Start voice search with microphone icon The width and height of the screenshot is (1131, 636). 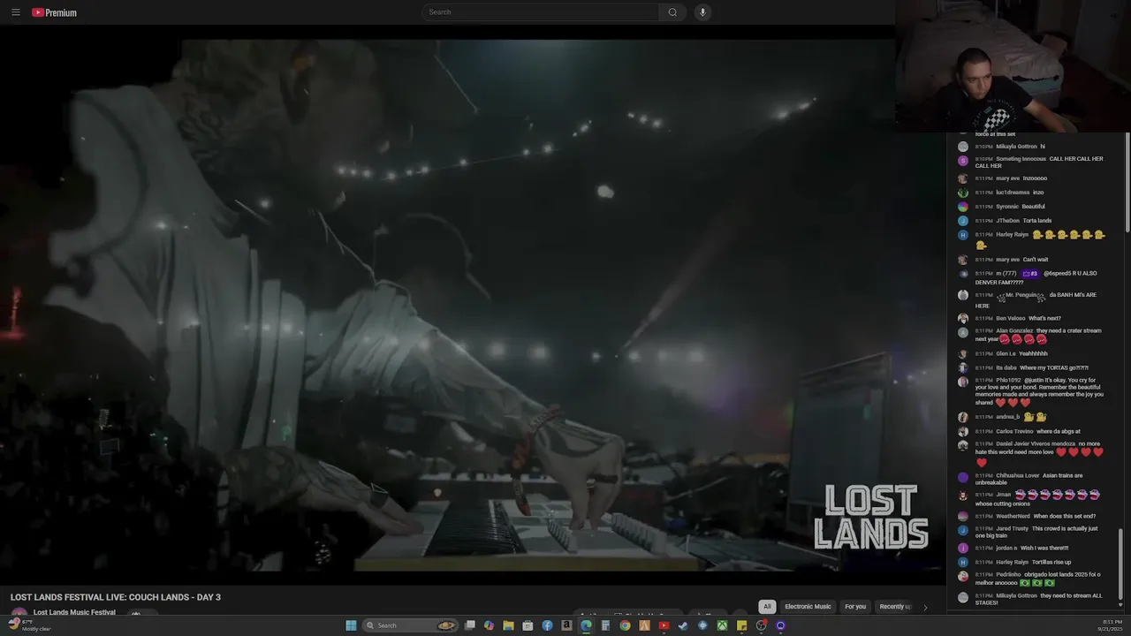coord(702,12)
